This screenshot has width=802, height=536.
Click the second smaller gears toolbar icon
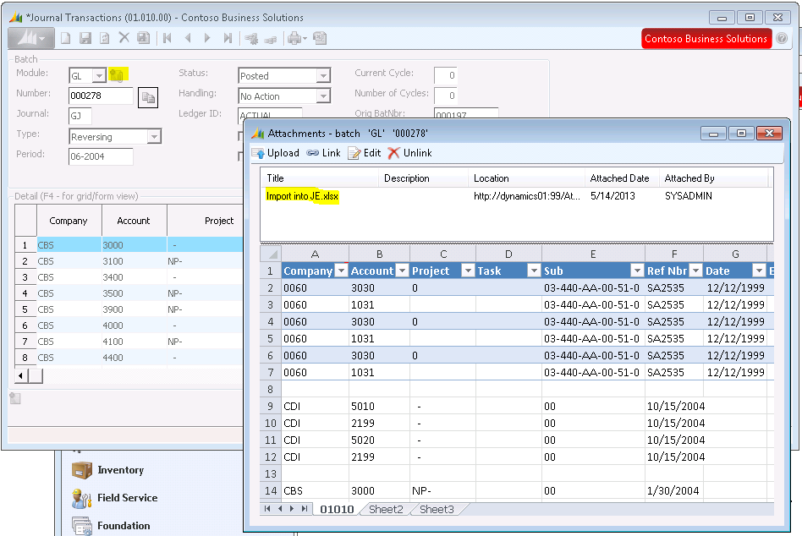[270, 40]
